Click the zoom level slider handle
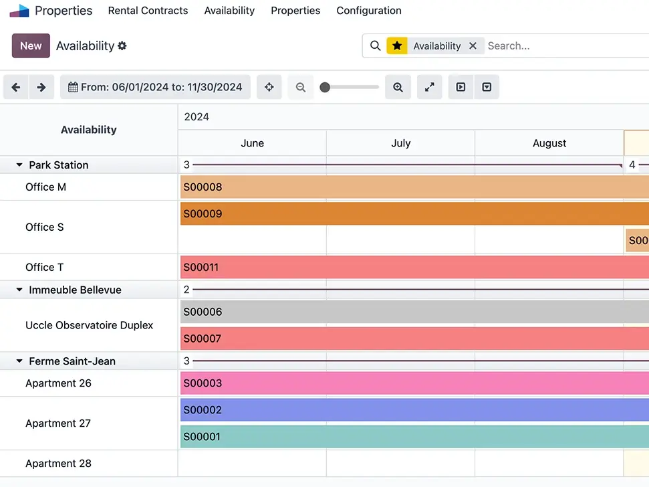Image resolution: width=649 pixels, height=487 pixels. 325,87
